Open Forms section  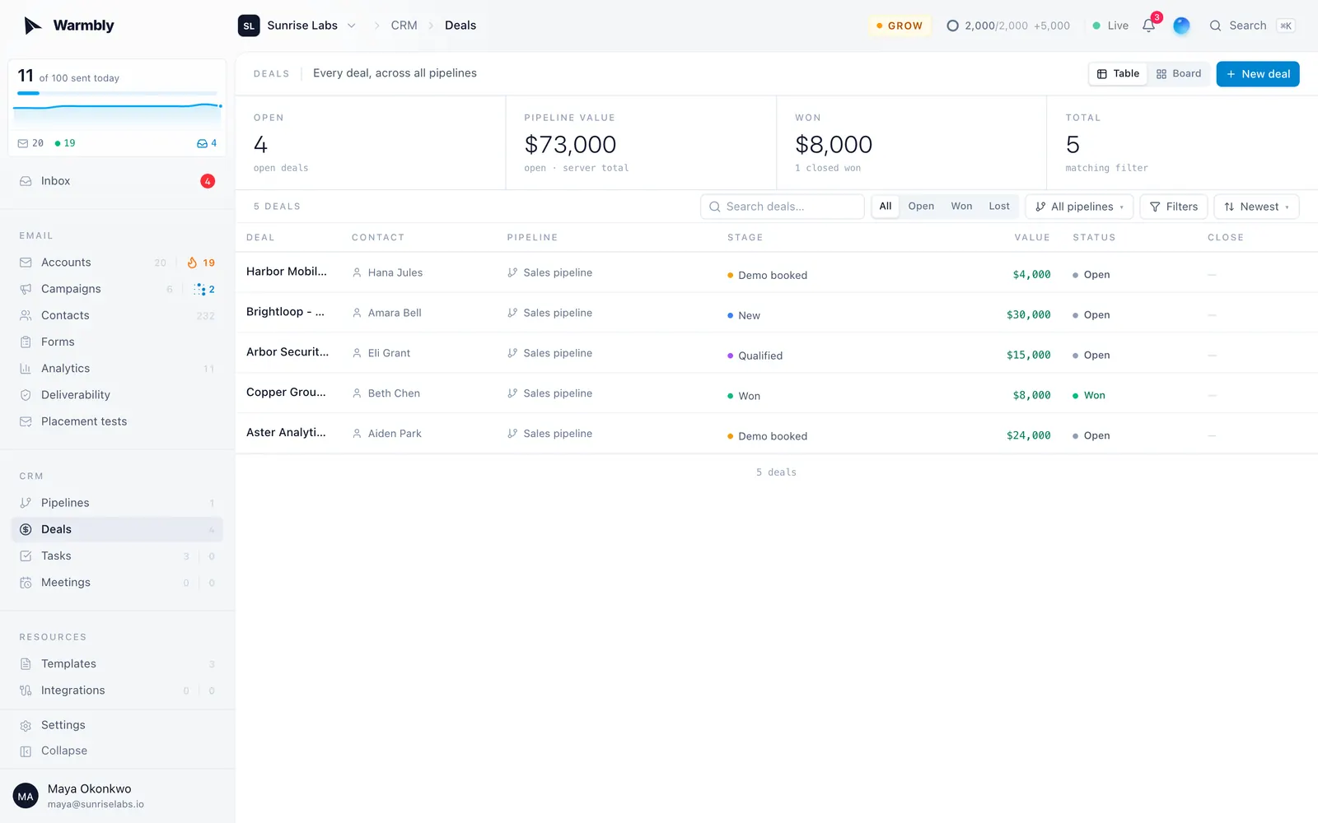click(117, 342)
